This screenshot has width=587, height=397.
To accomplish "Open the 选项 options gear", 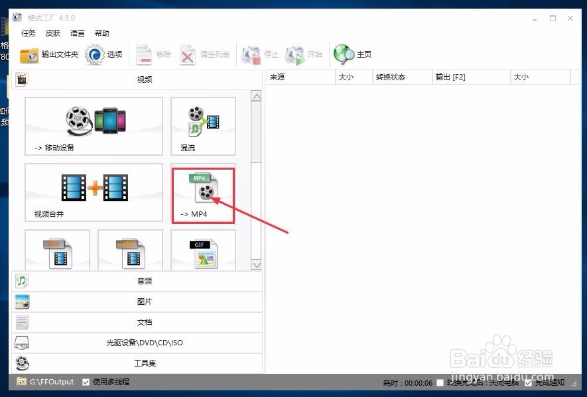I will click(x=103, y=54).
